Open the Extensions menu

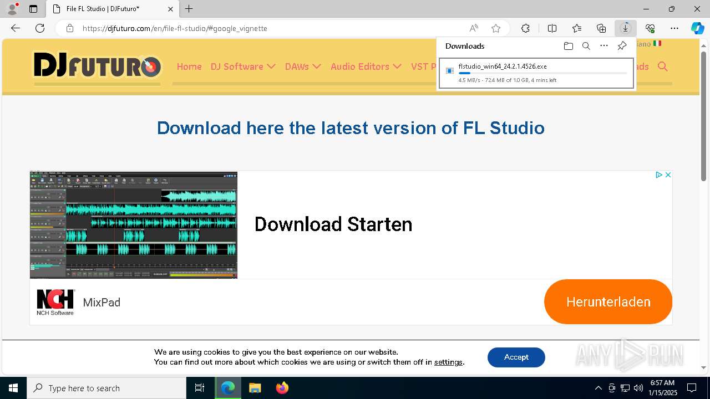click(525, 28)
